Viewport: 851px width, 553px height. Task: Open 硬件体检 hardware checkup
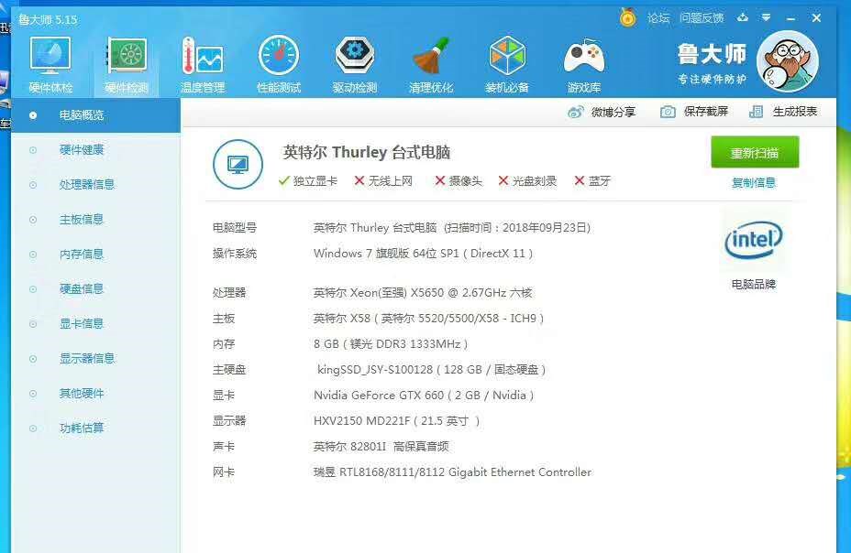point(50,65)
